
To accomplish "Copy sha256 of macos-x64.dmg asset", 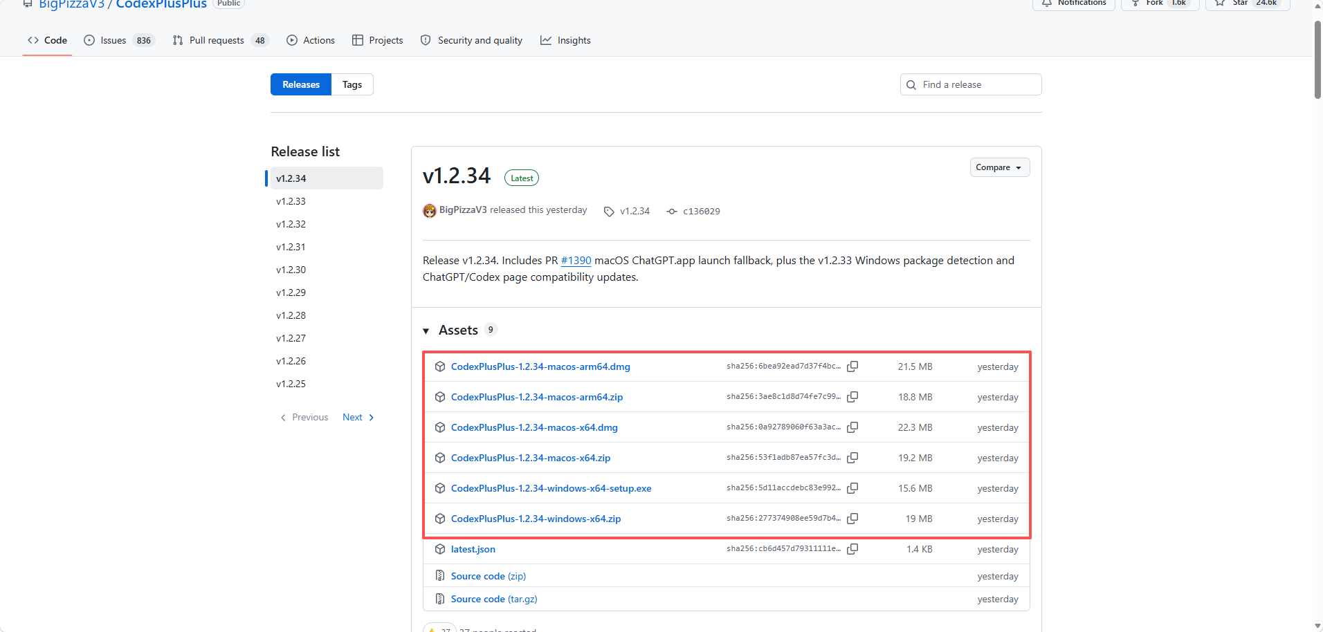I will 852,427.
